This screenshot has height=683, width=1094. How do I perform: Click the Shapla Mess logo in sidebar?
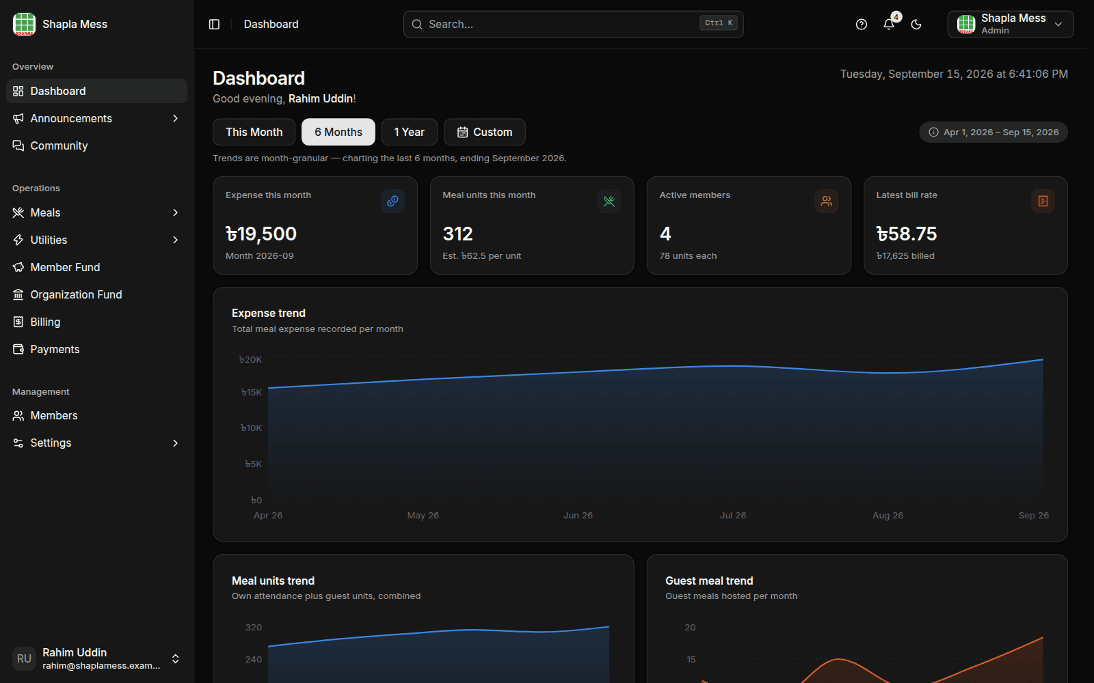pos(24,24)
